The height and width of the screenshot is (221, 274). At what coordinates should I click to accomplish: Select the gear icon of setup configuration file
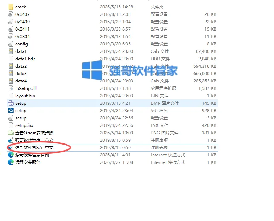click(x=11, y=118)
